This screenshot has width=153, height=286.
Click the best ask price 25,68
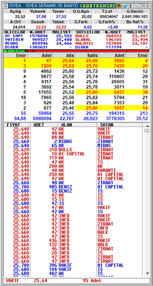tap(92, 61)
